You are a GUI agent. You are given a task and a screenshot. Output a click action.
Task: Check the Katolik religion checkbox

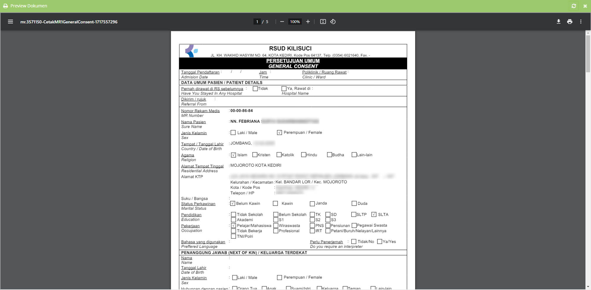click(x=279, y=155)
